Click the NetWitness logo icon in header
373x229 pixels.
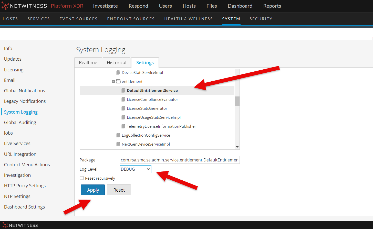point(5,6)
